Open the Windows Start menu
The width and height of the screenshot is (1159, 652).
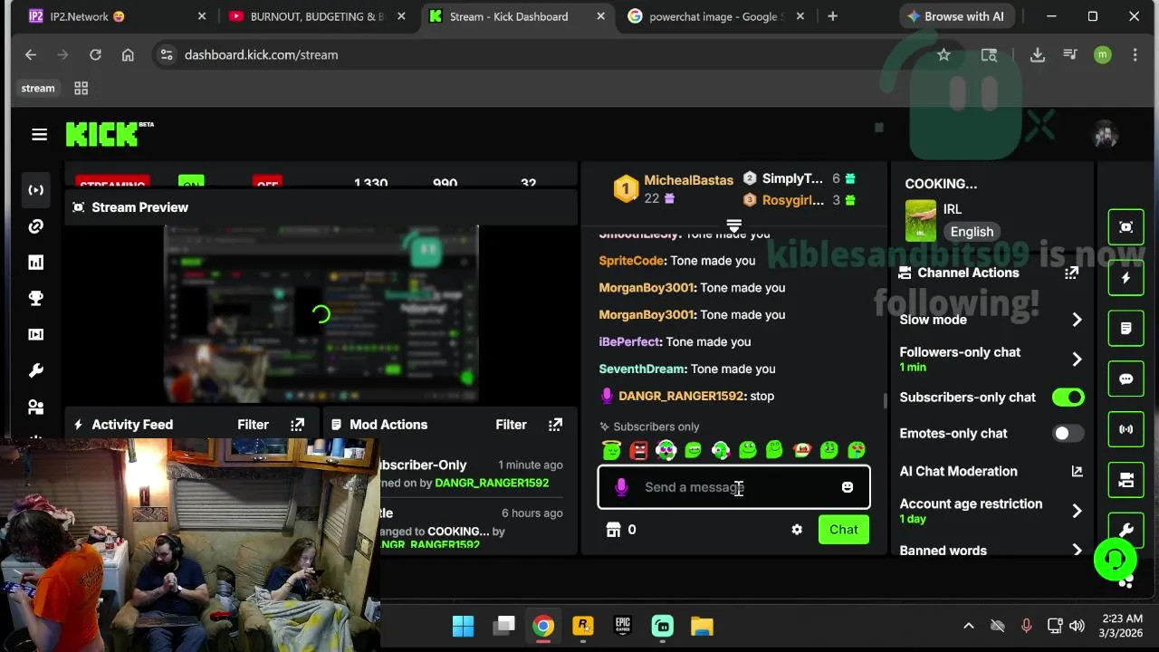[463, 626]
